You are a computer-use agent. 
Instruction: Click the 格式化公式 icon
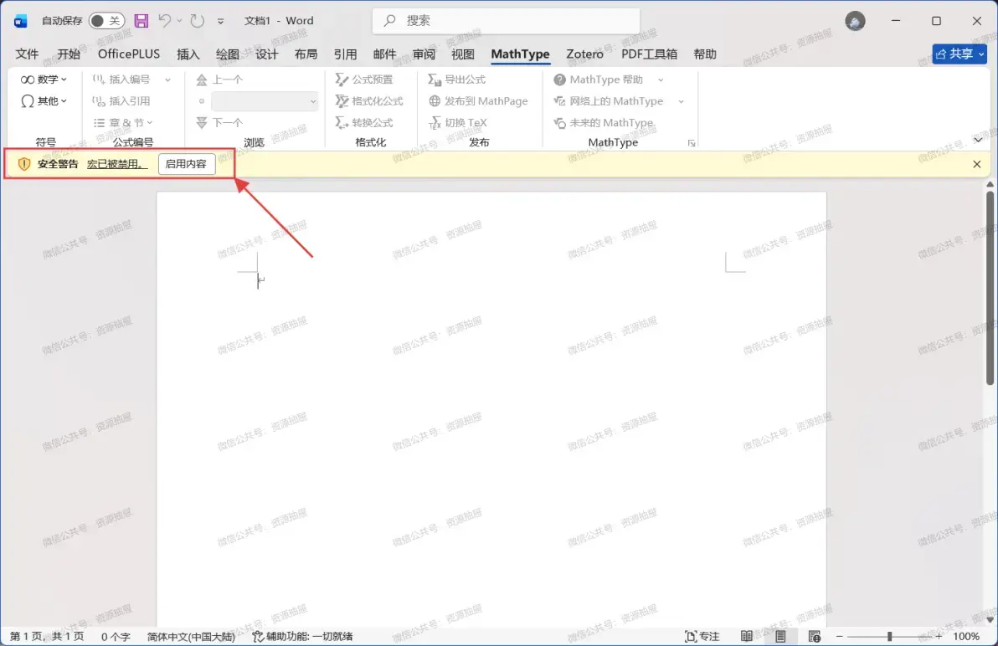[x=342, y=101]
